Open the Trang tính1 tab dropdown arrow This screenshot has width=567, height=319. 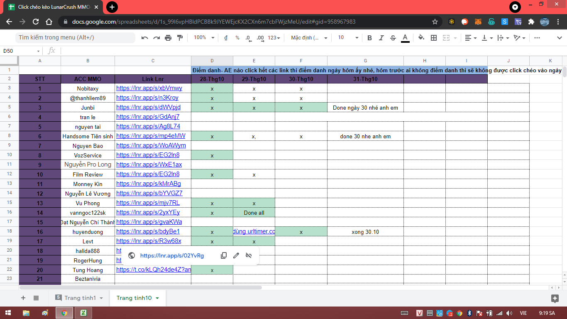click(x=101, y=298)
